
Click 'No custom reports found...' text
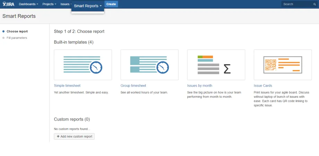click(x=72, y=129)
